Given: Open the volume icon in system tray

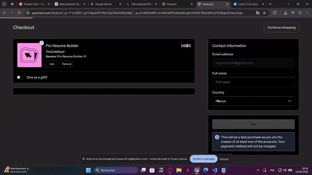Looking at the screenshot, I should tap(285, 170).
